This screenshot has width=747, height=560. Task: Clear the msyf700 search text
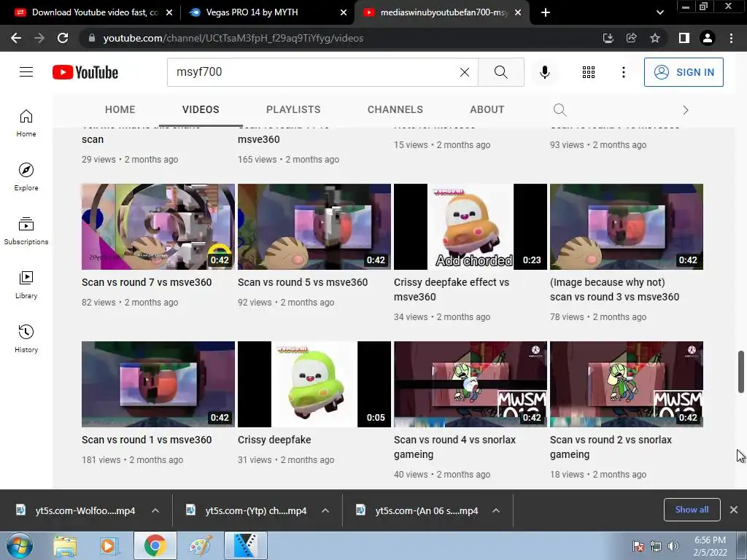point(465,72)
